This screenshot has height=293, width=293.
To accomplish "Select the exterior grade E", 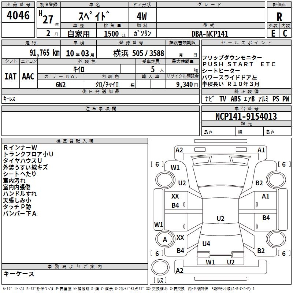I will 273,33.
